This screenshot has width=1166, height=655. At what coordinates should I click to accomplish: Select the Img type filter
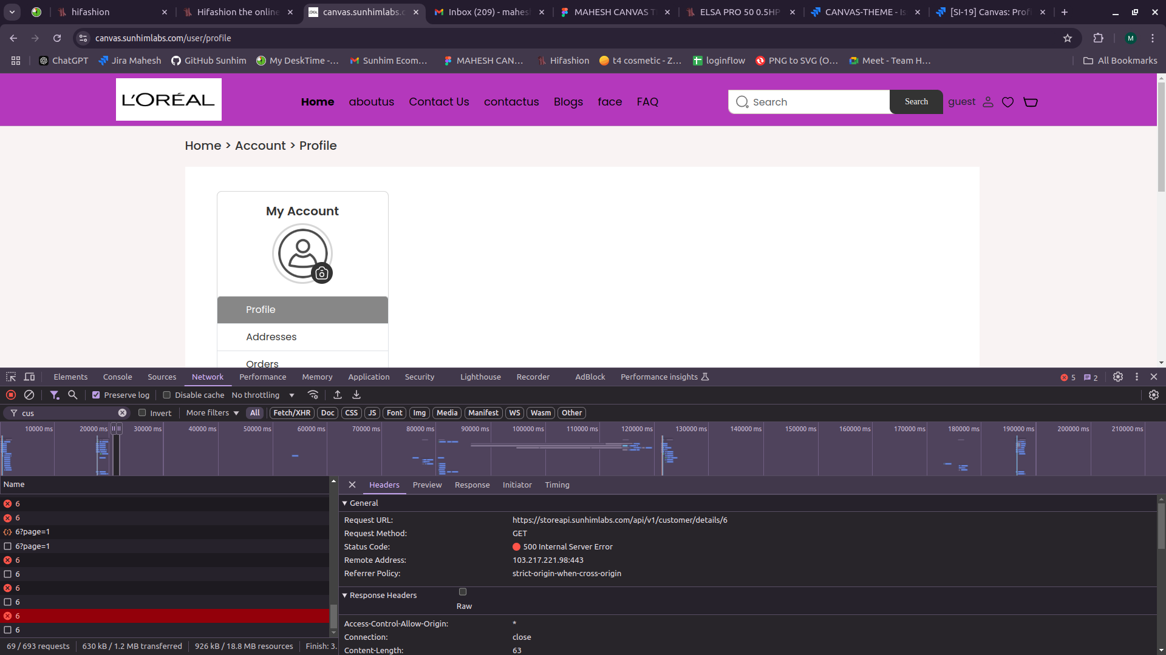point(420,413)
